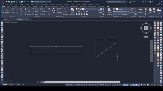Viewport: 163px width, 91px height.
Task: Switch to the Manage ribbon tab
Action: (x=35, y=6)
